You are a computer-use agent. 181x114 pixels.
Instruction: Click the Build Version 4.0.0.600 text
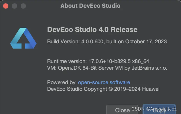107,41
